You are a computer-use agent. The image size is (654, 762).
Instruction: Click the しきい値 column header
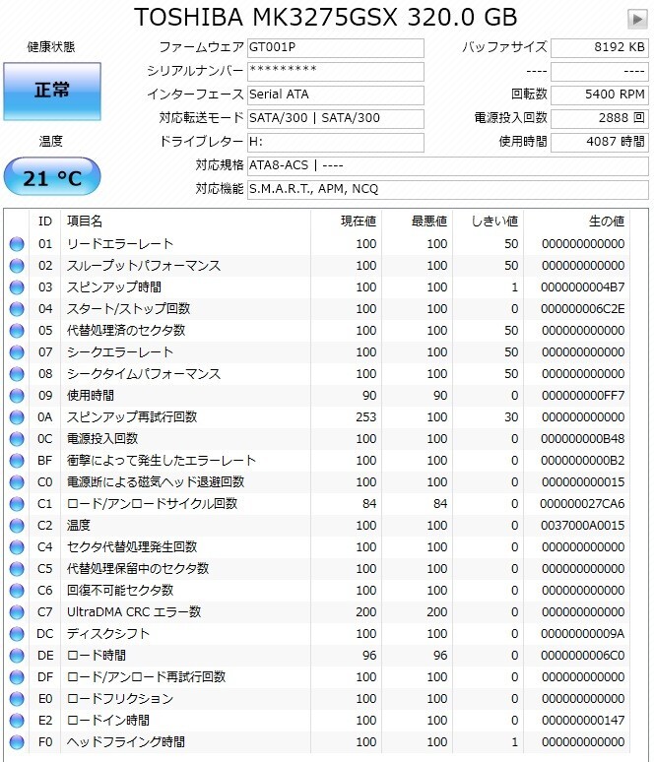pyautogui.click(x=494, y=222)
